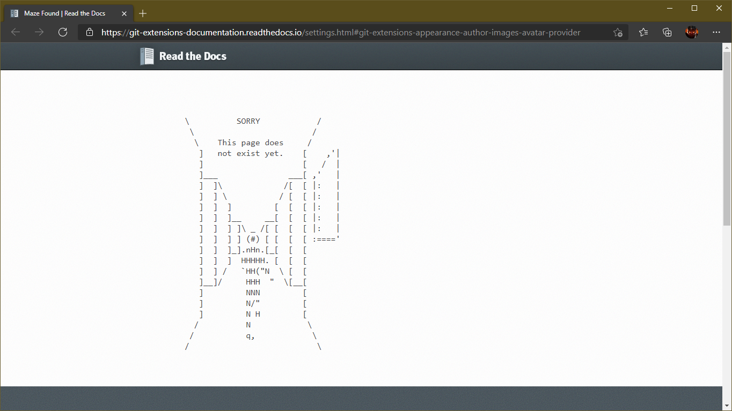Minimize the browser window
This screenshot has height=411, width=732.
point(669,8)
